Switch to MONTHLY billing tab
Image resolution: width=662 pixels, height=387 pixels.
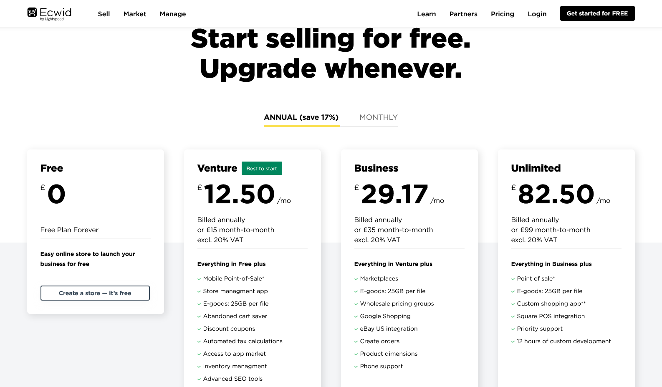pos(378,117)
